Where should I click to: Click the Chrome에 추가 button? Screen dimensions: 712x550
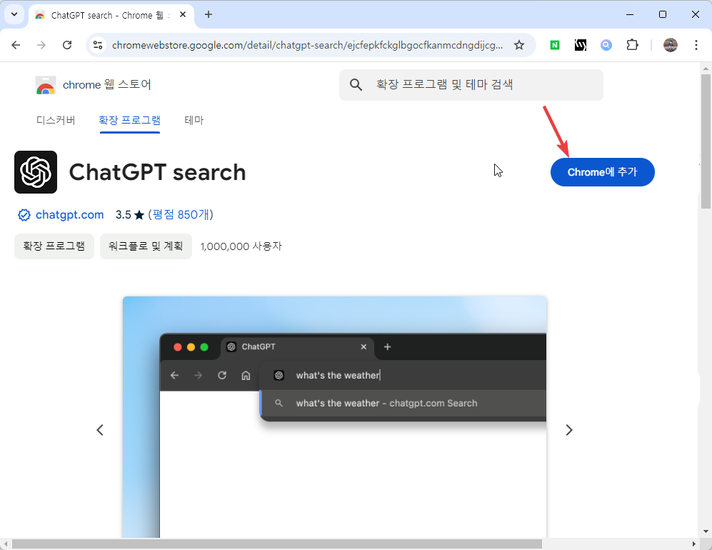pos(602,172)
